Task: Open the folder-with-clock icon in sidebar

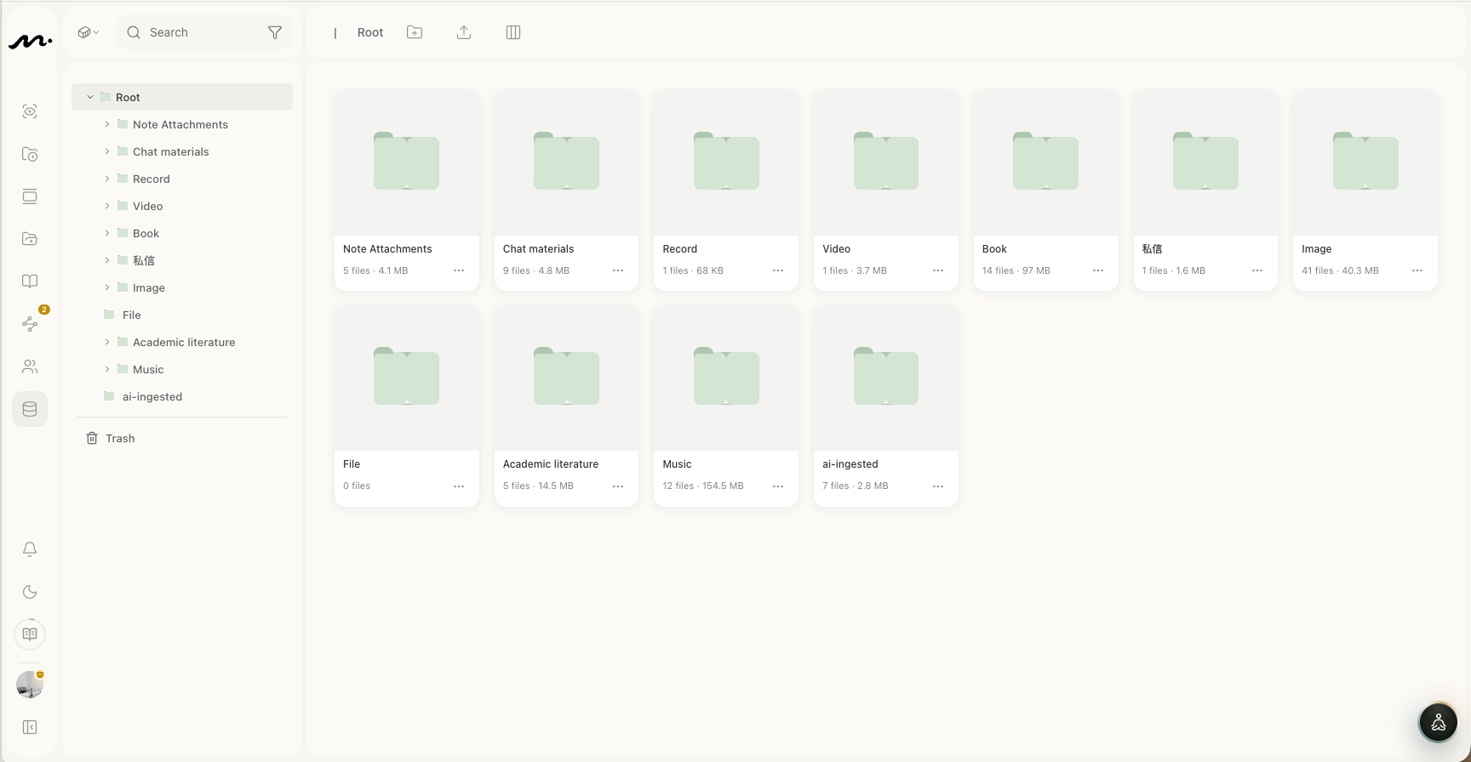Action: pos(30,154)
